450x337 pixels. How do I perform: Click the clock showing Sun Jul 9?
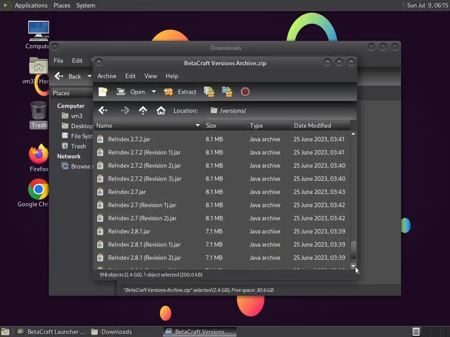coord(427,5)
